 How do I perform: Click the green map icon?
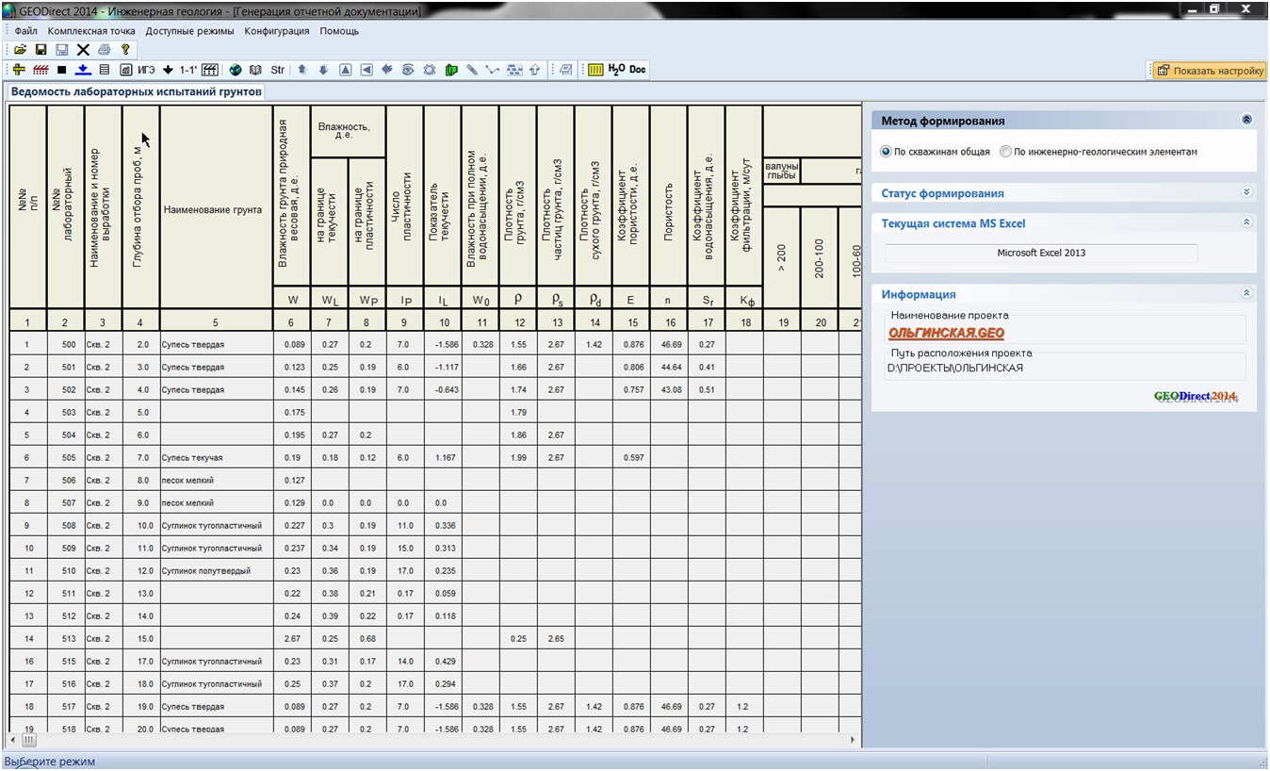(x=451, y=70)
